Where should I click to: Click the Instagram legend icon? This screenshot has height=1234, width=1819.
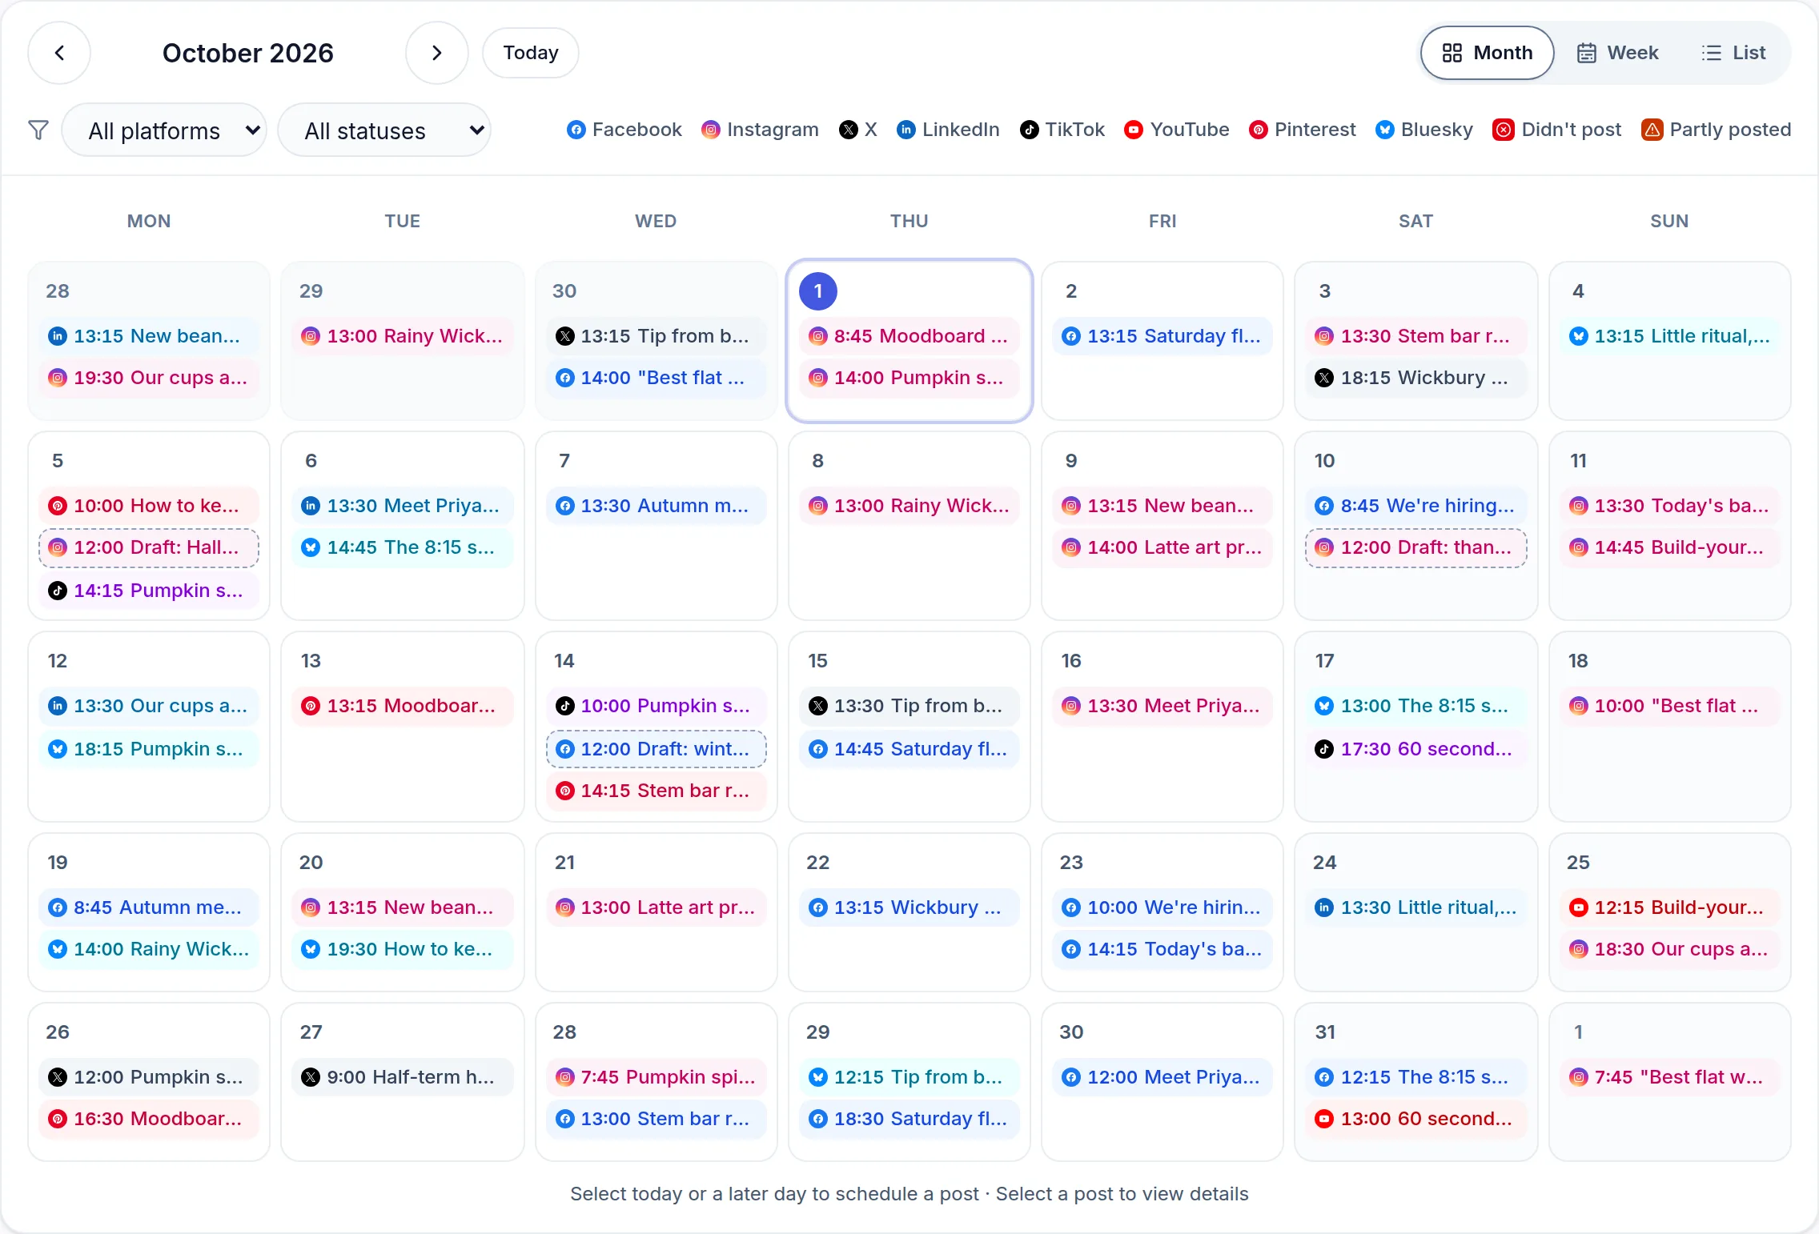710,130
